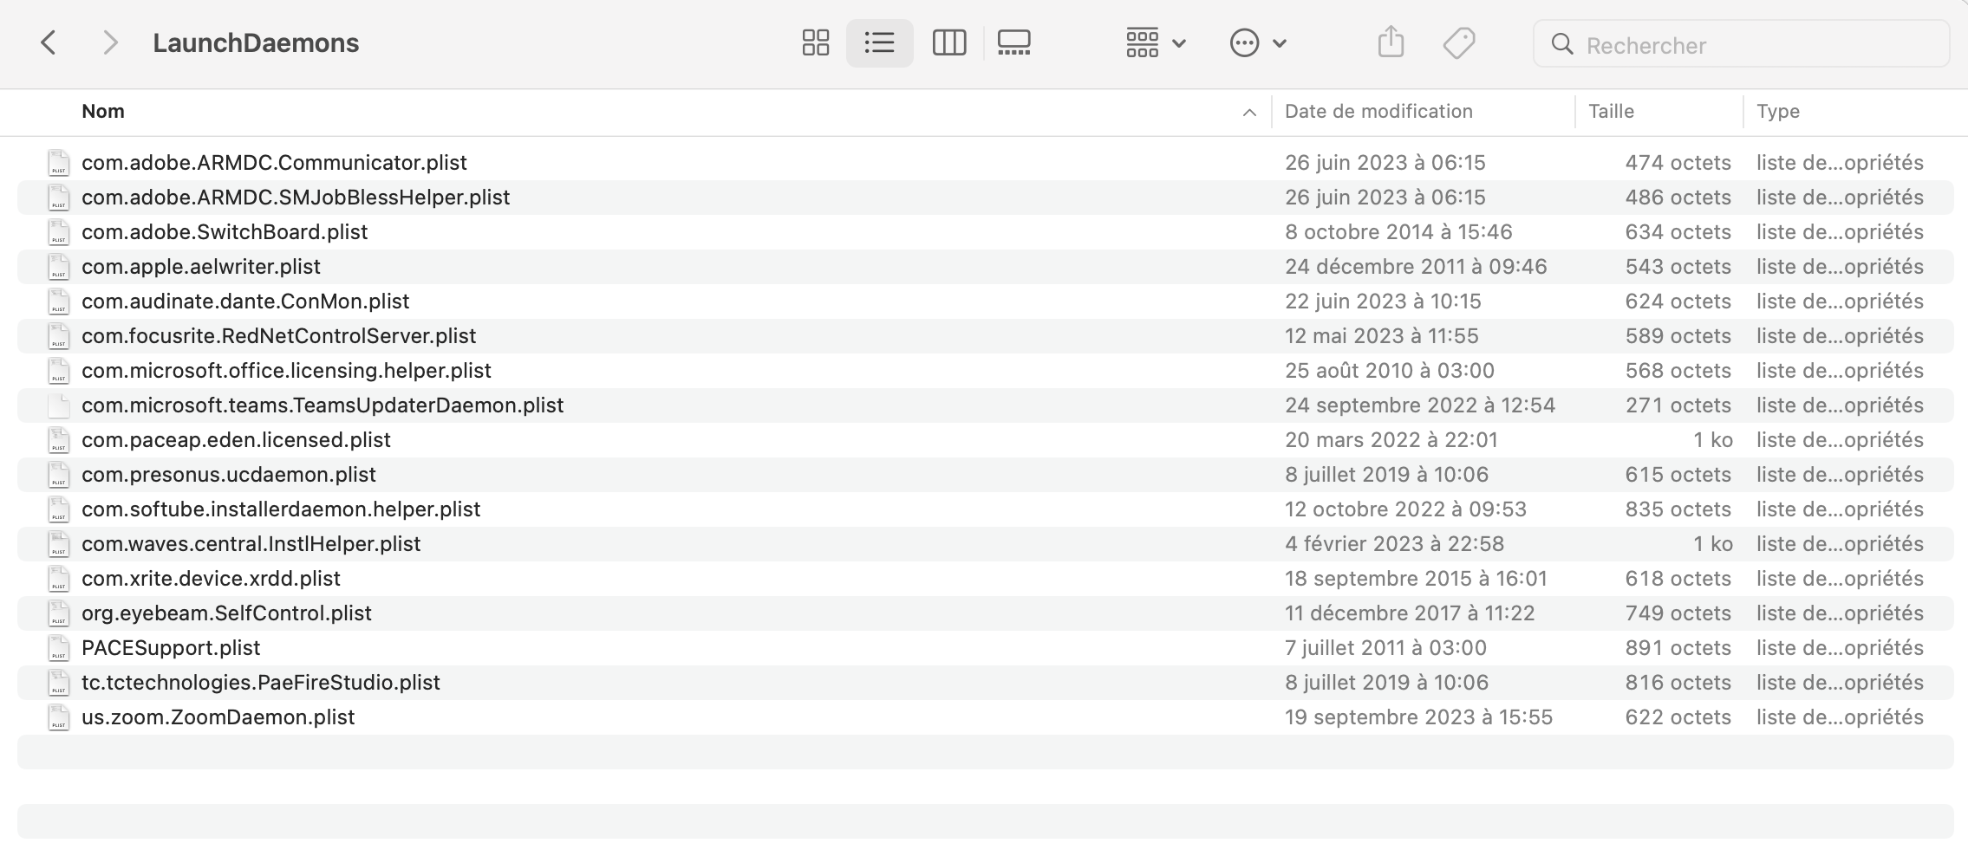
Task: Sort by Date de modification column
Action: (x=1378, y=111)
